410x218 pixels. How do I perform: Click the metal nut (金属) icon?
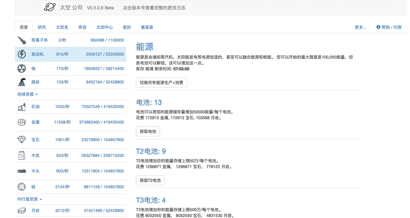pos(22,122)
